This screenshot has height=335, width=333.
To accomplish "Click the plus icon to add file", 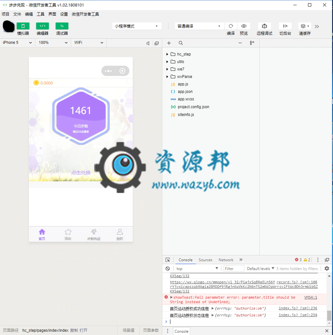I will click(x=169, y=43).
